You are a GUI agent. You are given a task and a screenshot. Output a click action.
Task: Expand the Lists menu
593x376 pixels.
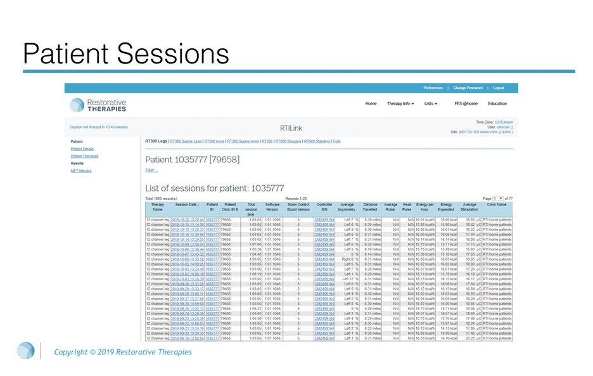click(x=431, y=103)
